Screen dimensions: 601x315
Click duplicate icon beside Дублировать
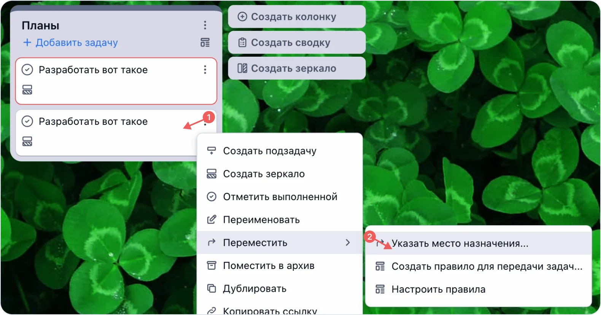(211, 288)
